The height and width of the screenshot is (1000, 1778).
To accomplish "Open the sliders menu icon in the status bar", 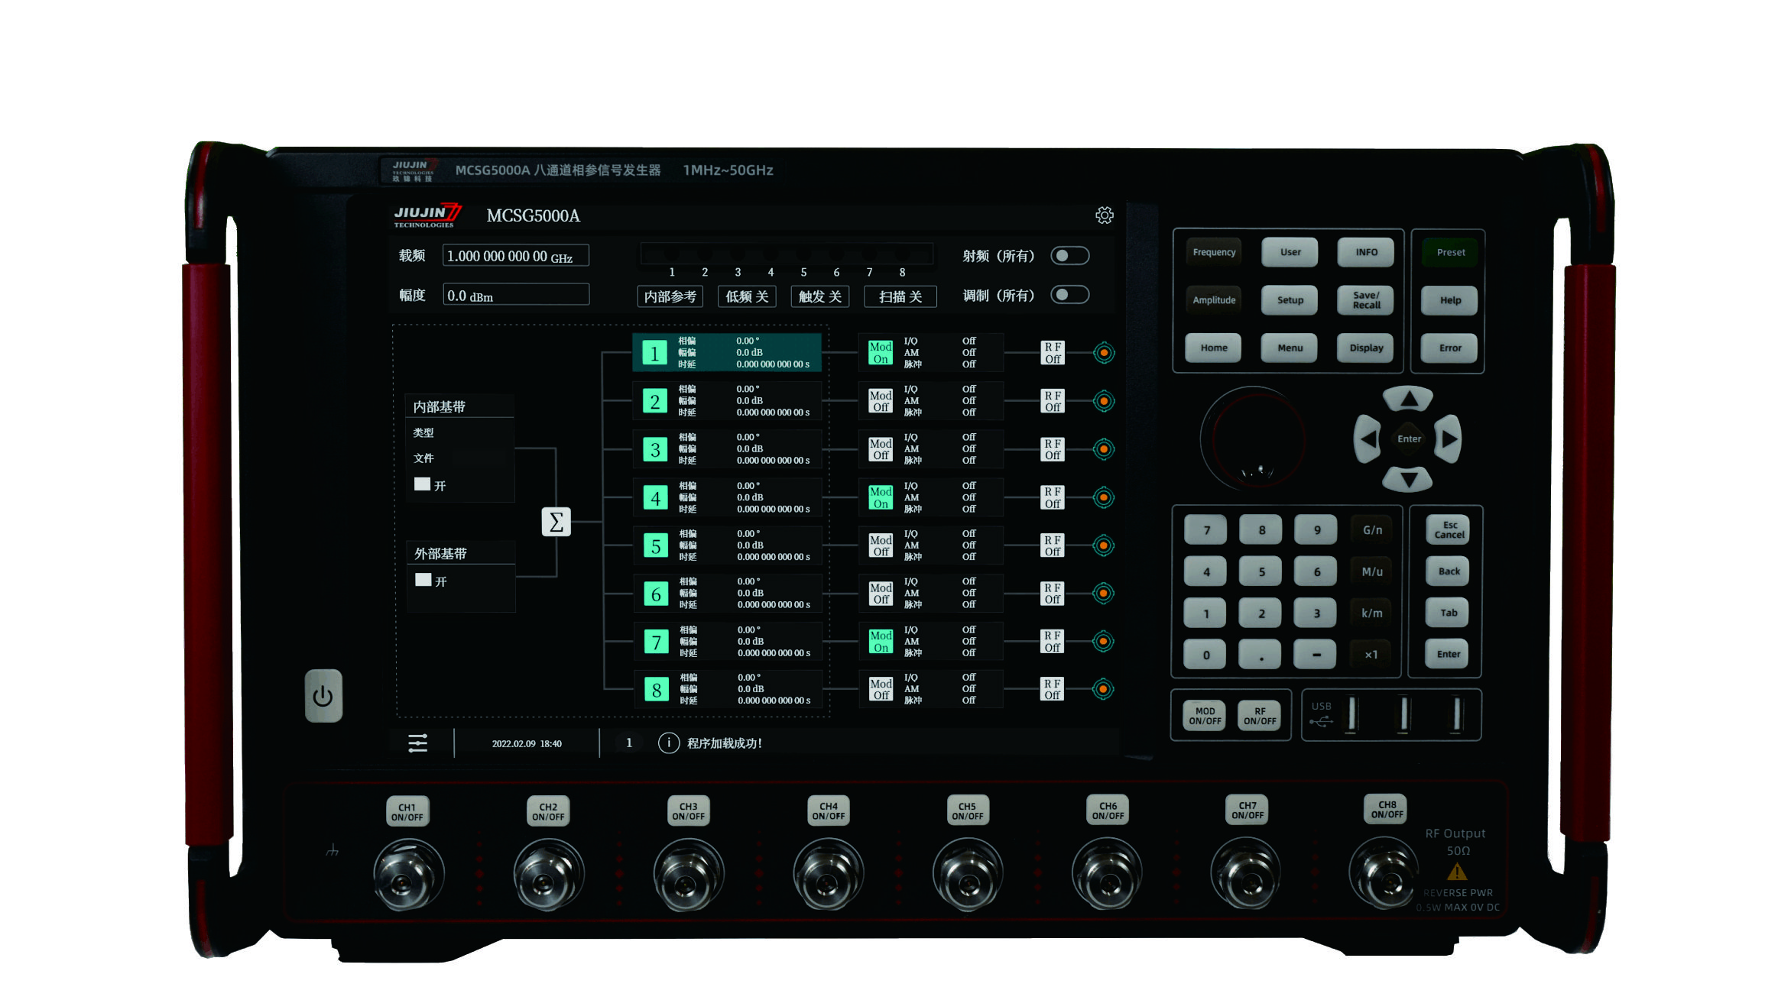I will tap(418, 743).
